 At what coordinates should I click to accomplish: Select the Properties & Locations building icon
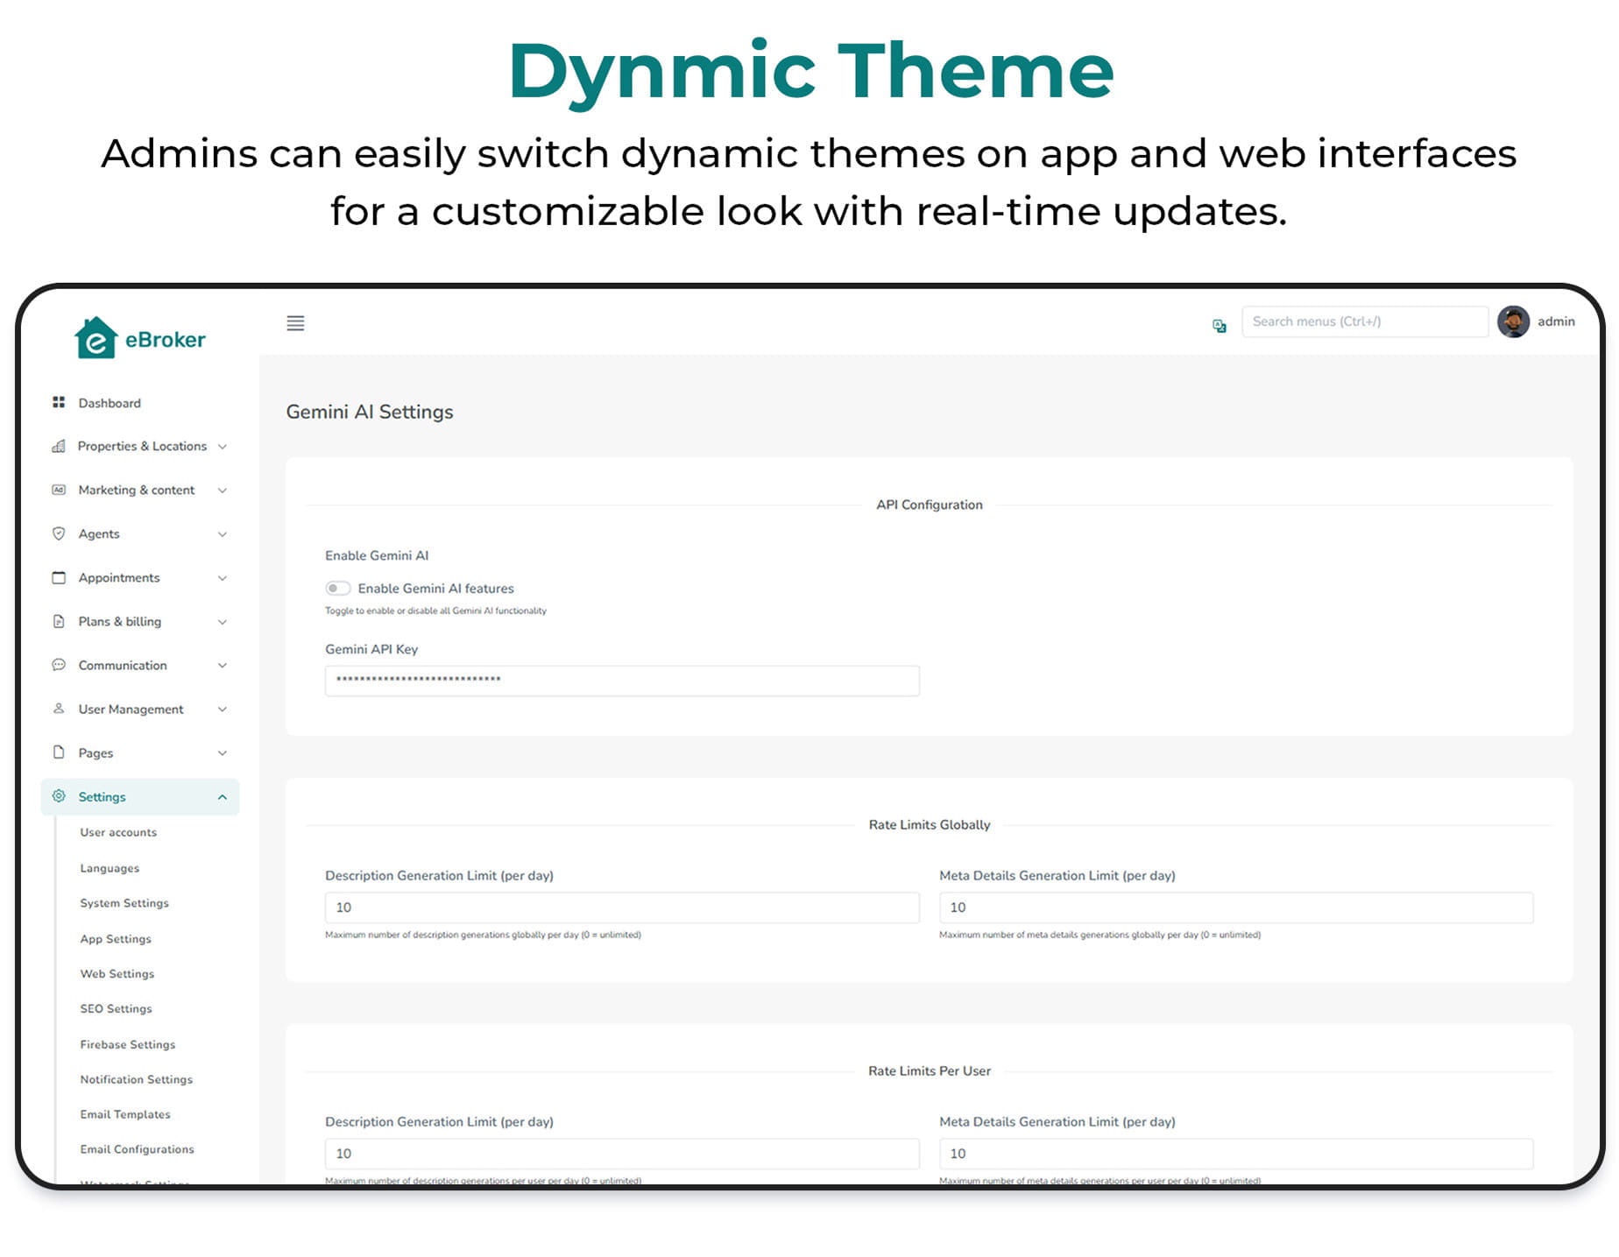point(59,446)
